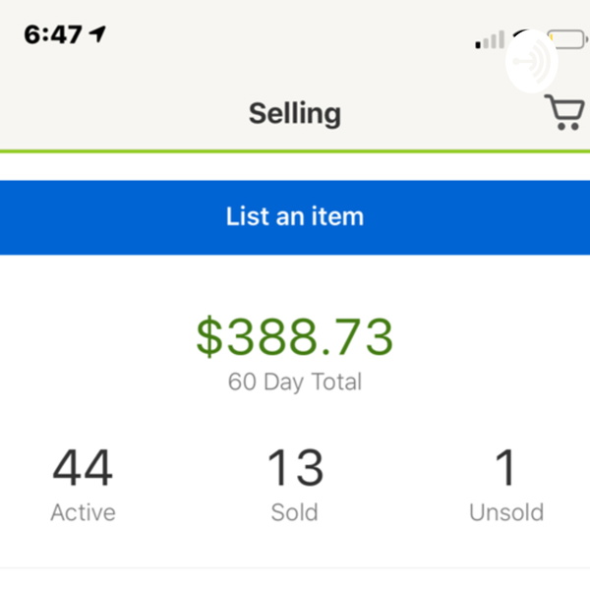Open the shopping cart

(x=564, y=113)
